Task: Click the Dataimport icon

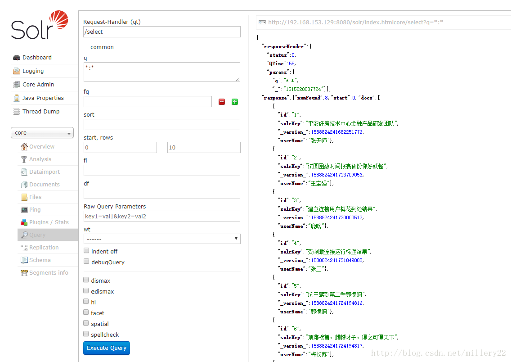Action: [24, 172]
